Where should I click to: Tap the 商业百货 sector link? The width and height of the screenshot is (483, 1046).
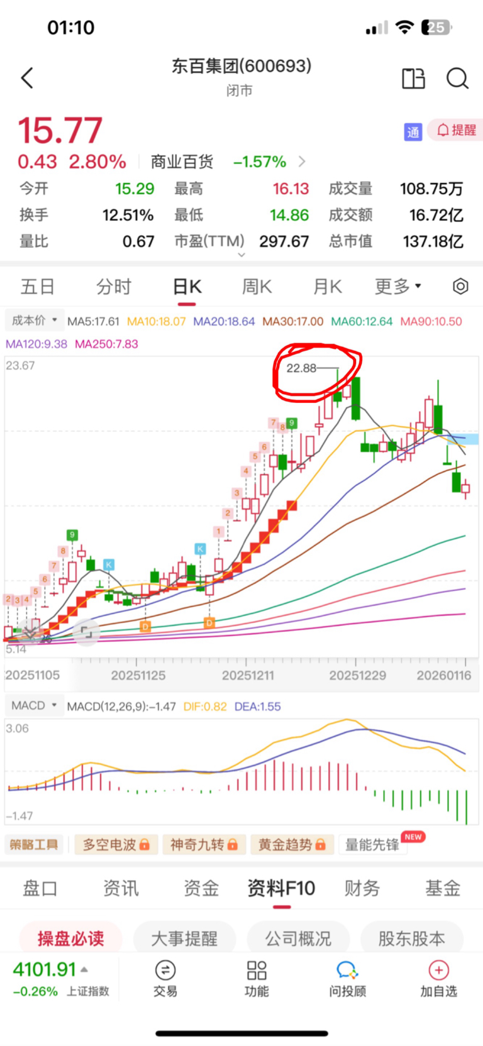[x=182, y=162]
